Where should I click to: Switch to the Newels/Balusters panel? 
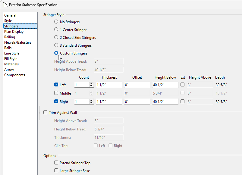click(x=18, y=42)
